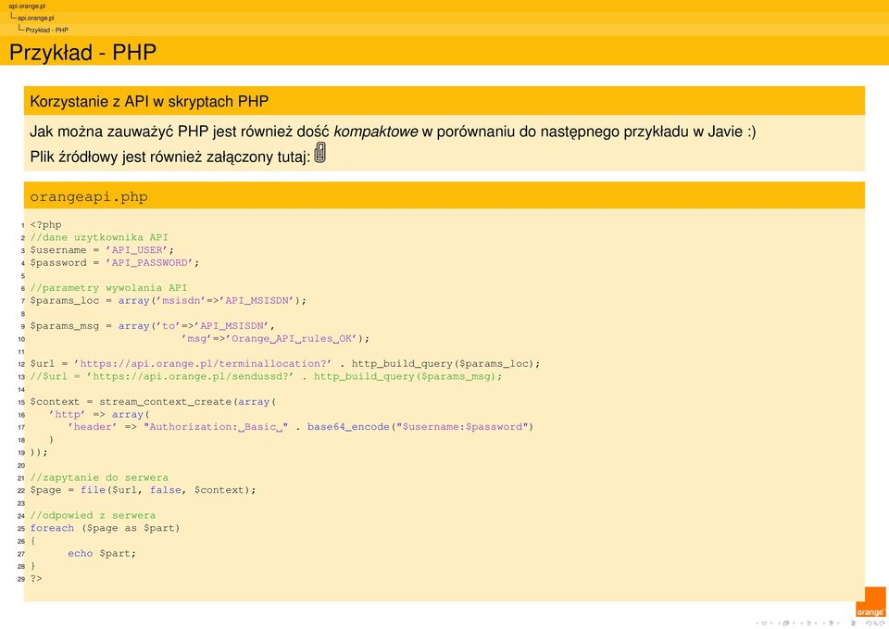The width and height of the screenshot is (889, 629).
Task: Click the search magnifier navigation icon
Action: (x=875, y=623)
